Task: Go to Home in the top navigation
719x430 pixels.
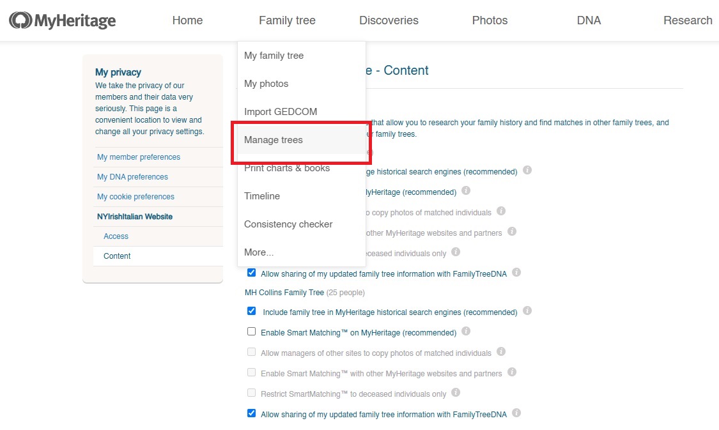Action: (x=187, y=20)
